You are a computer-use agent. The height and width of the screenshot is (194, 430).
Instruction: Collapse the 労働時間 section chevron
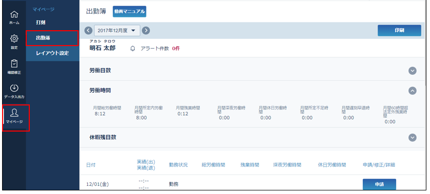[413, 91]
